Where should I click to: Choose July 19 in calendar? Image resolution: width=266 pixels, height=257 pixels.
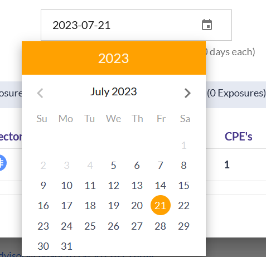click(114, 205)
